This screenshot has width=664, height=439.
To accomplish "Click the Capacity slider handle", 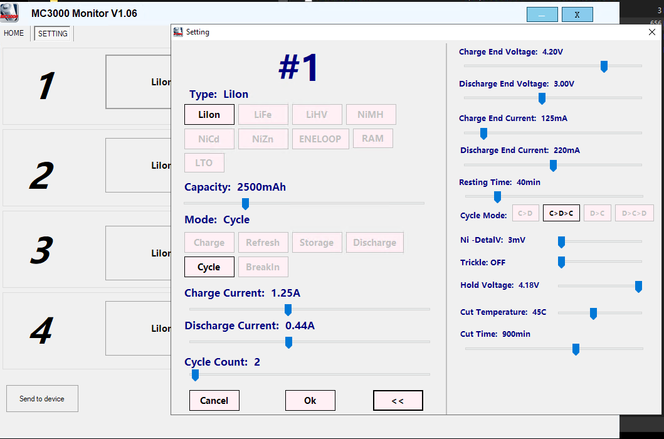I will (245, 204).
